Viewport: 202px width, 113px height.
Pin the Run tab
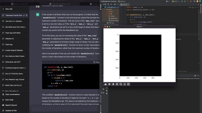[x=104, y=93]
